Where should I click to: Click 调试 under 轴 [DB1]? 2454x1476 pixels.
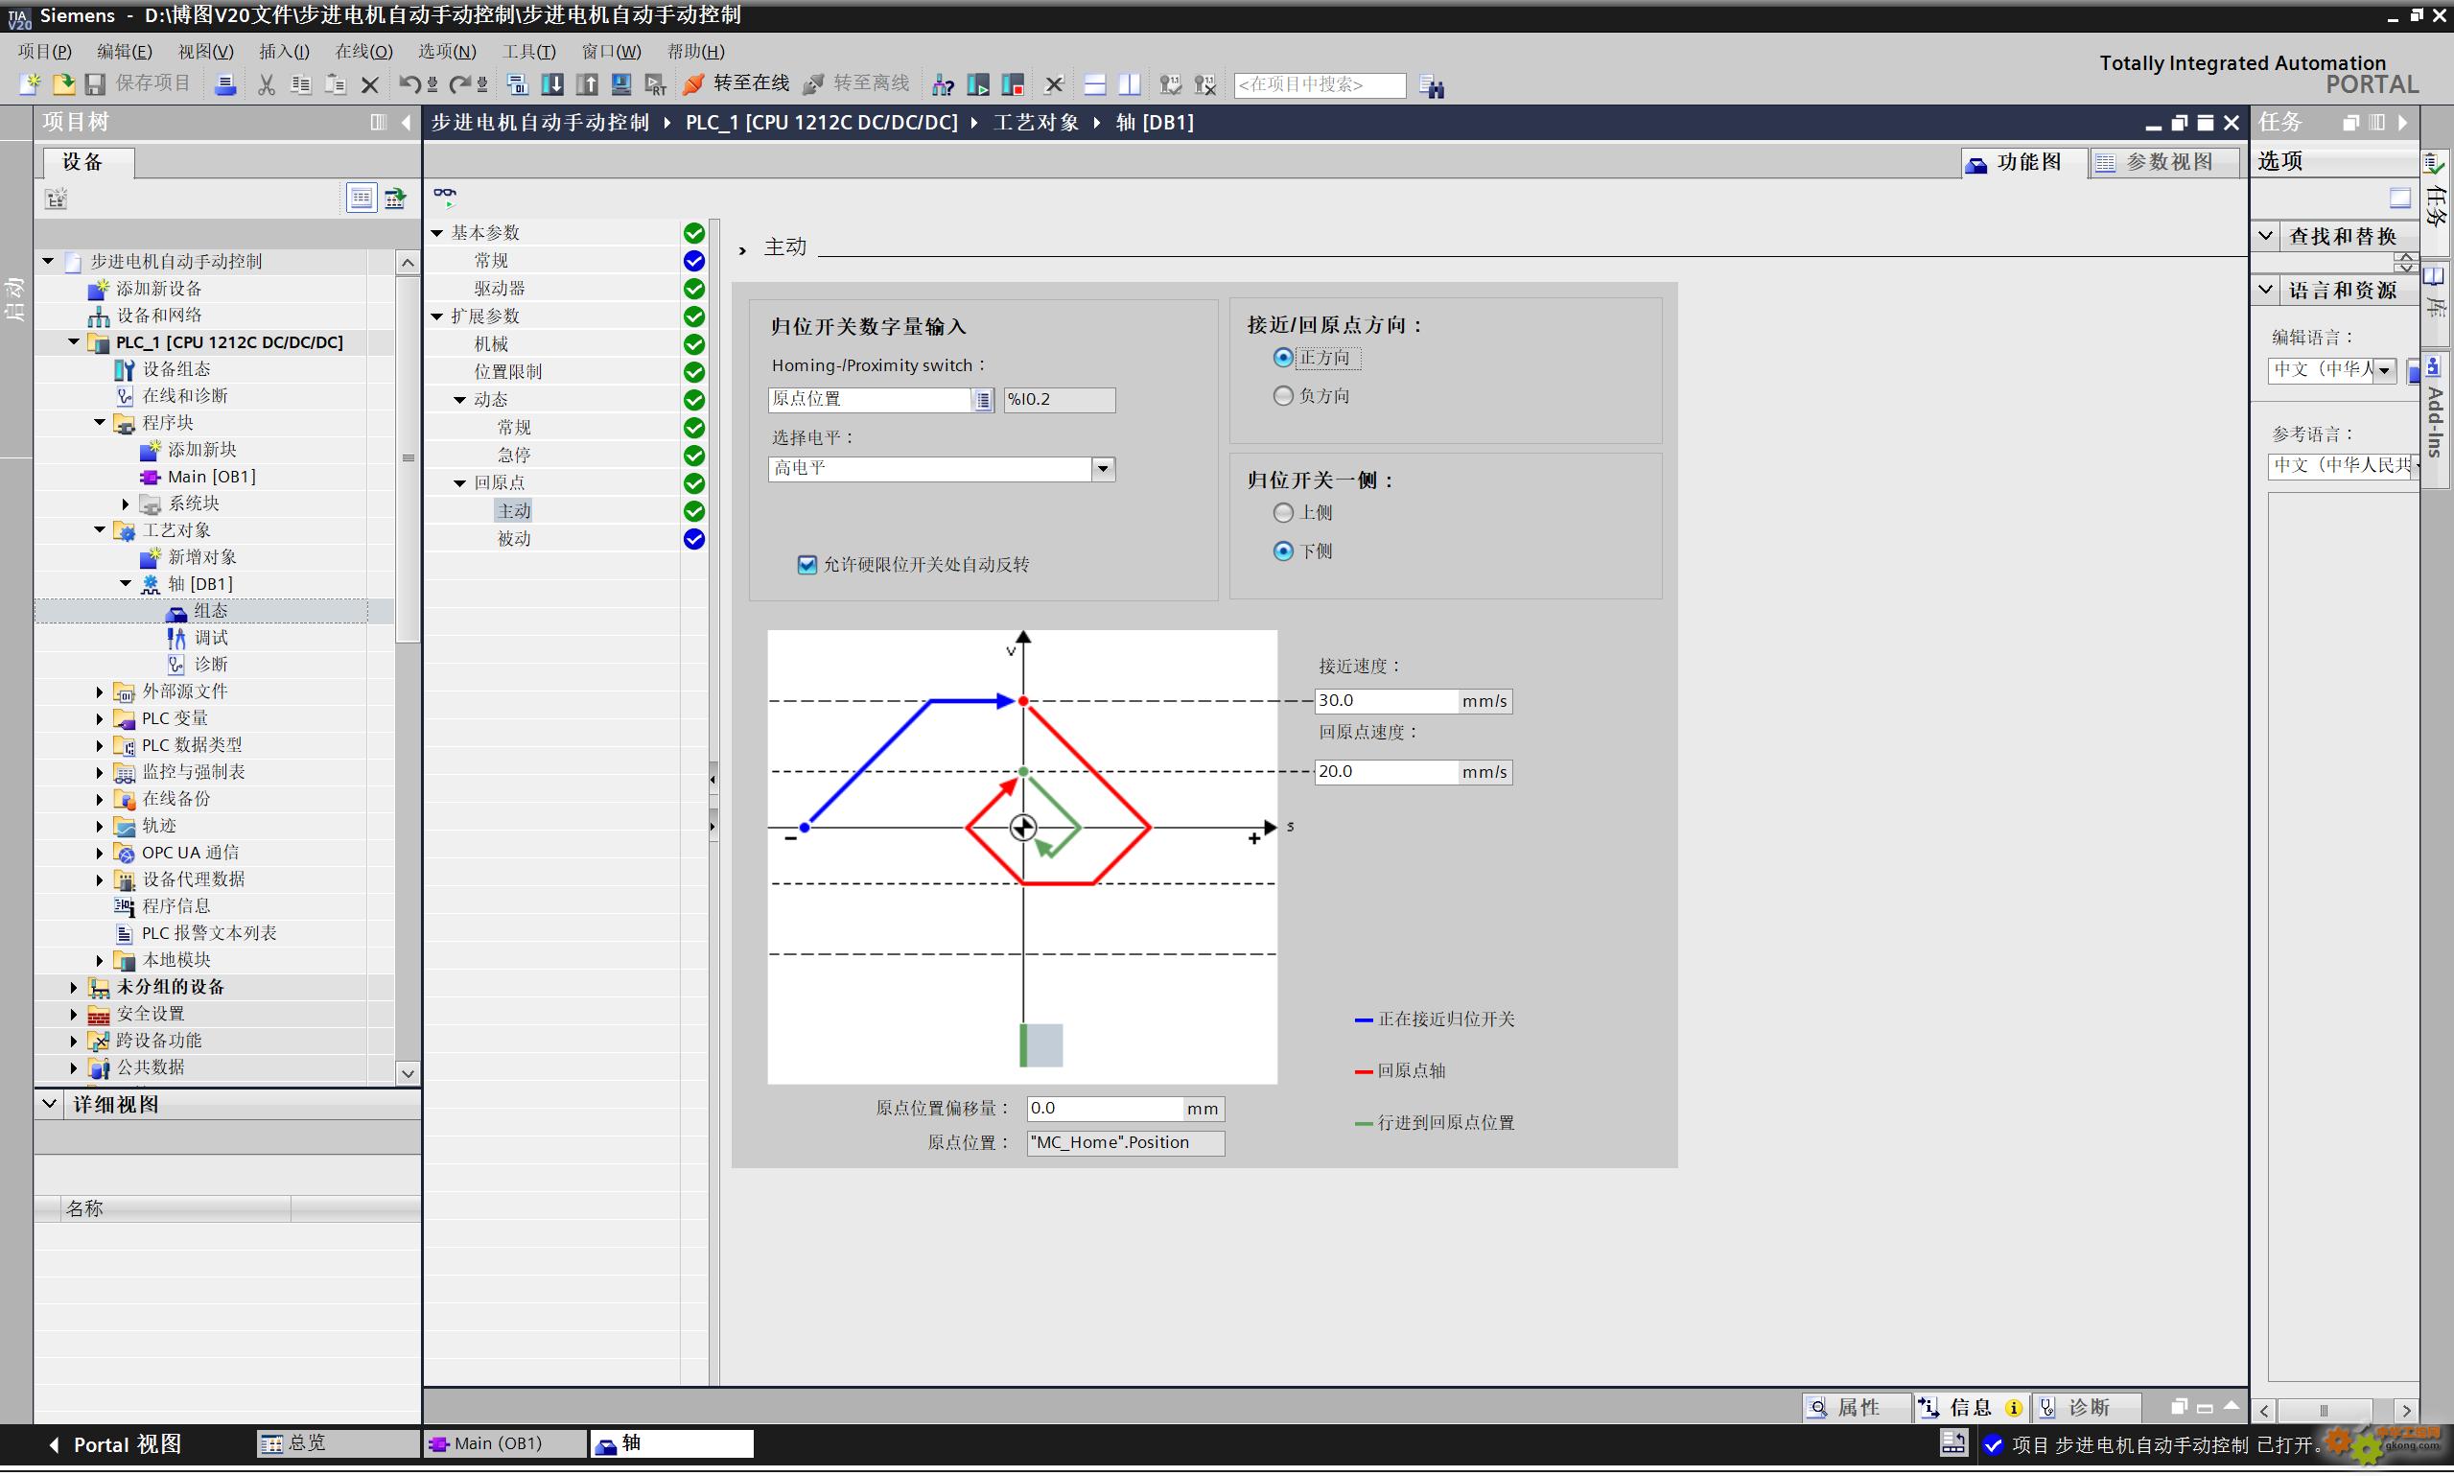click(x=211, y=638)
